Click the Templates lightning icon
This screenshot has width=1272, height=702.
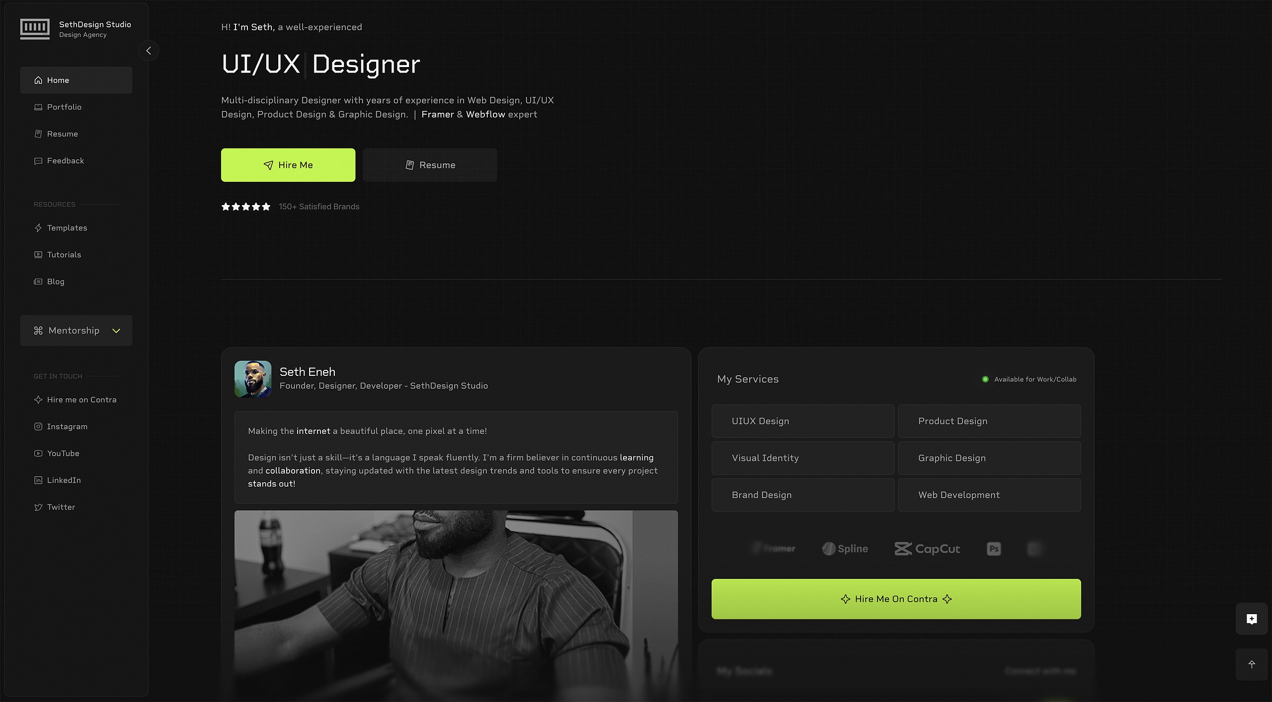click(38, 228)
